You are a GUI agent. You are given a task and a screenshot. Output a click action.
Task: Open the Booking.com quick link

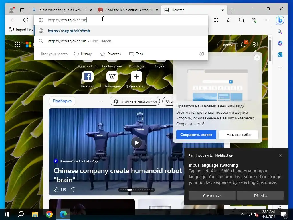click(x=112, y=66)
